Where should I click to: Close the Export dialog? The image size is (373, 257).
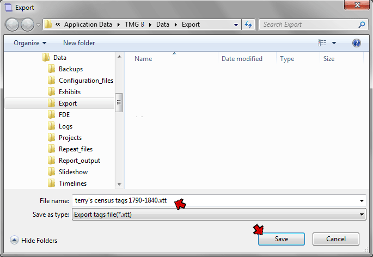click(x=357, y=5)
